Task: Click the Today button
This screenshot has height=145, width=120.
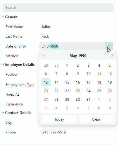Action: click(x=59, y=119)
